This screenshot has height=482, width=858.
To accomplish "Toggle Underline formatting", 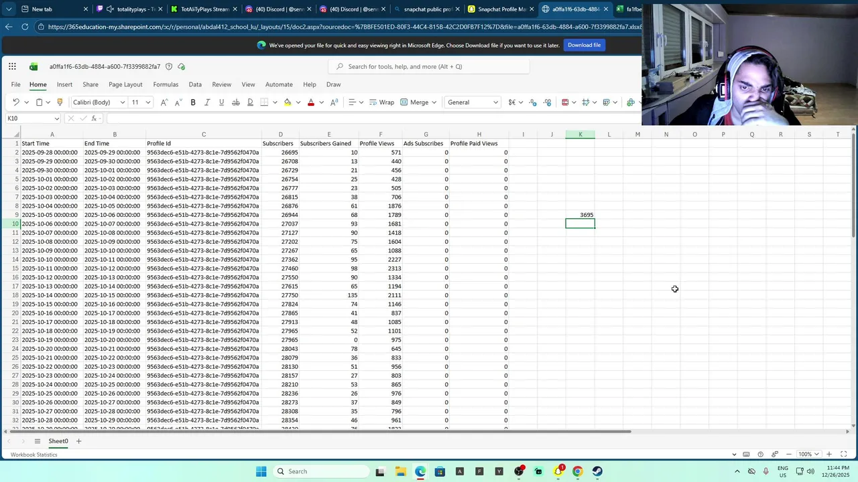I will [x=221, y=102].
